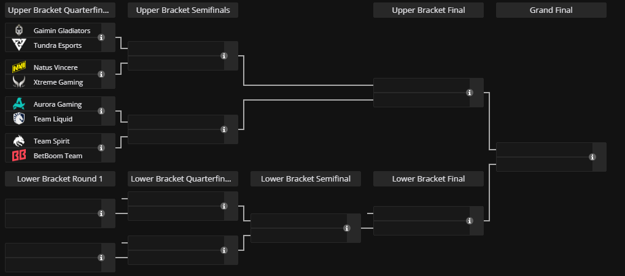Open info for Natus Vincere vs Xtreme match
Viewport: 625px width, 276px height.
101,74
